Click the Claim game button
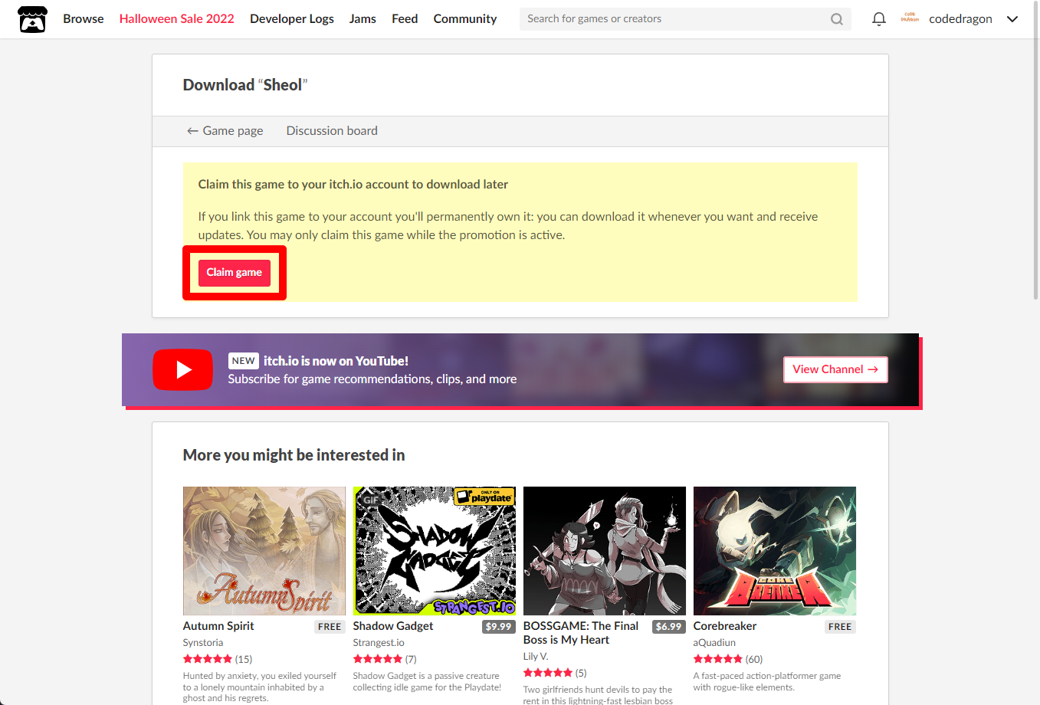1040x705 pixels. click(x=235, y=273)
